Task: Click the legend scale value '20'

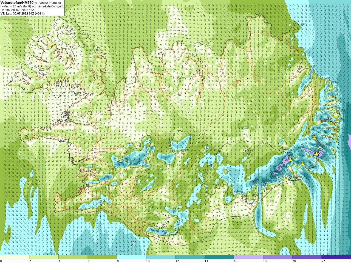Action: pos(294,261)
